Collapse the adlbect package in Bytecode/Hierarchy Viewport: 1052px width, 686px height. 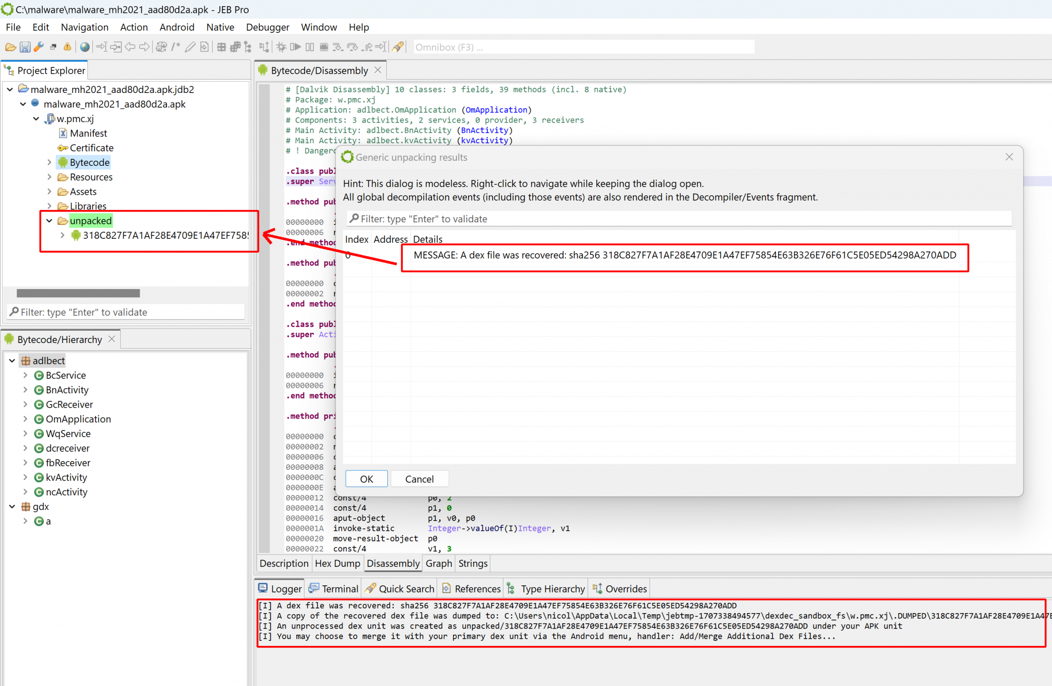tap(12, 360)
